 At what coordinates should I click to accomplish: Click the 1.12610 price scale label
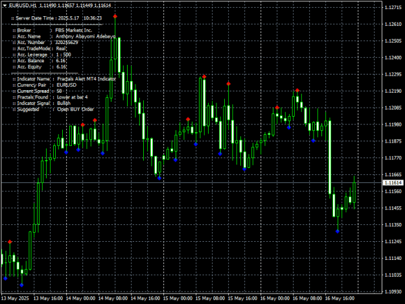[393, 24]
